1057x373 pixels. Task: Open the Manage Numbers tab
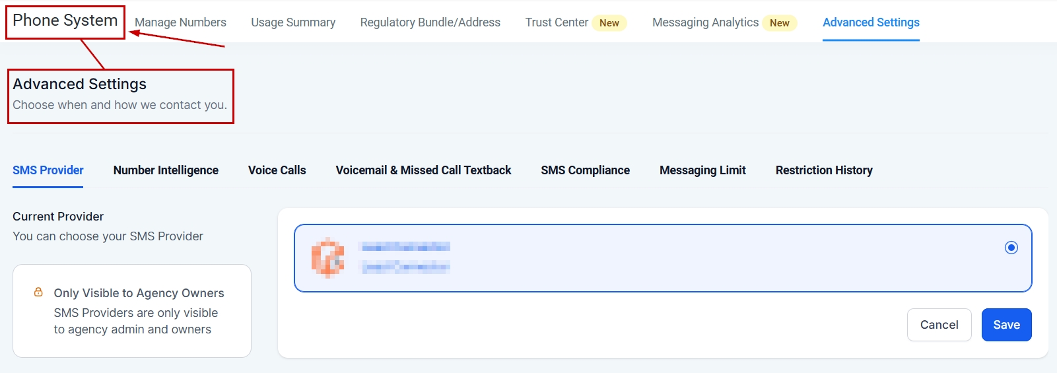click(x=180, y=22)
